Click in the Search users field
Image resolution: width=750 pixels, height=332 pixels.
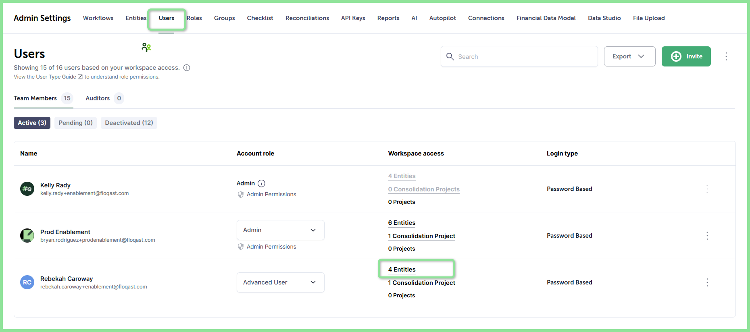click(519, 56)
